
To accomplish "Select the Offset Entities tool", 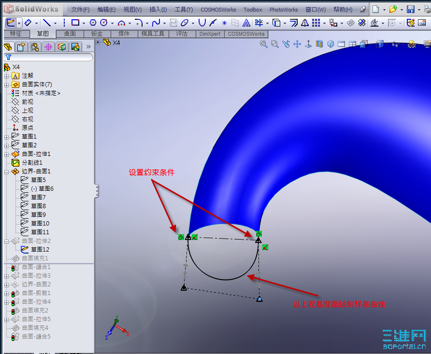I will [x=294, y=23].
